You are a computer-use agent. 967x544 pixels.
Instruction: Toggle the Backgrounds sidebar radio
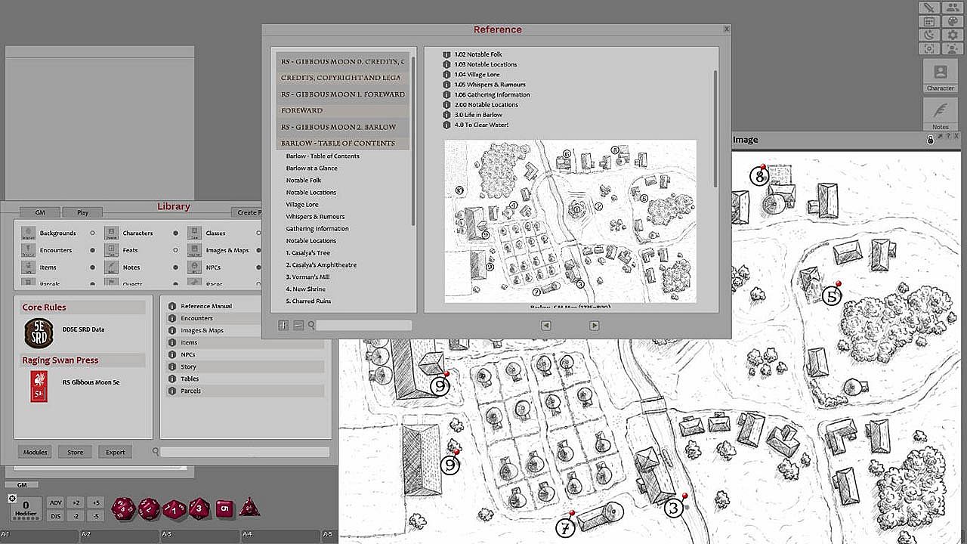(92, 233)
